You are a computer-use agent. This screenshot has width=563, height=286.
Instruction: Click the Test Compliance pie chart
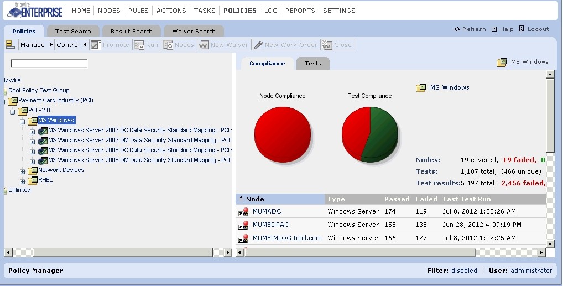[370, 135]
